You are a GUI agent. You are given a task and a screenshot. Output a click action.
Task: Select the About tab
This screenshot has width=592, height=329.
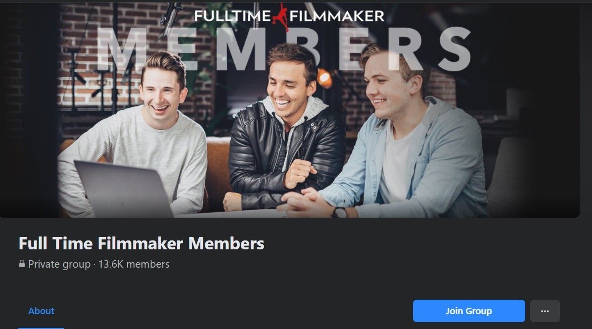pyautogui.click(x=41, y=311)
